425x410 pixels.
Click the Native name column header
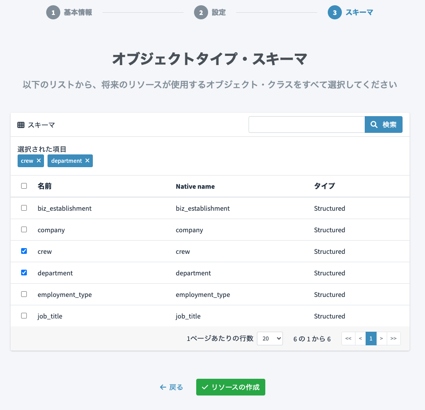[195, 187]
